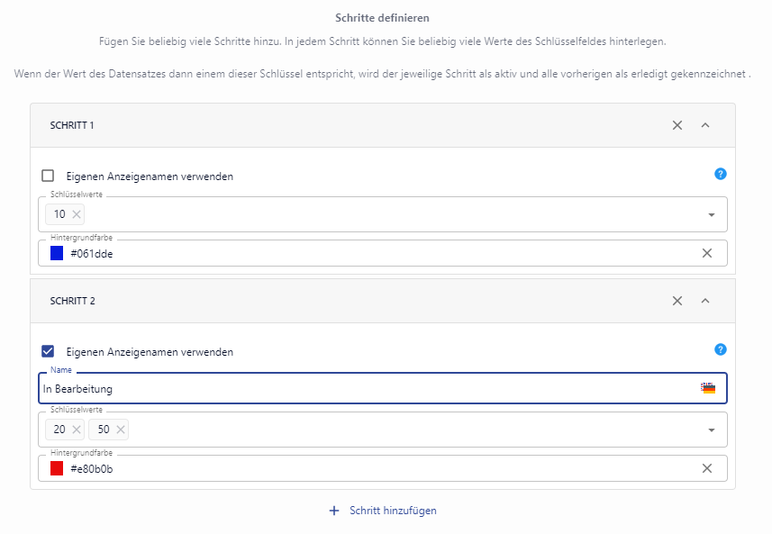Enable custom display name in Schritt 1
This screenshot has height=534, width=772.
point(49,176)
